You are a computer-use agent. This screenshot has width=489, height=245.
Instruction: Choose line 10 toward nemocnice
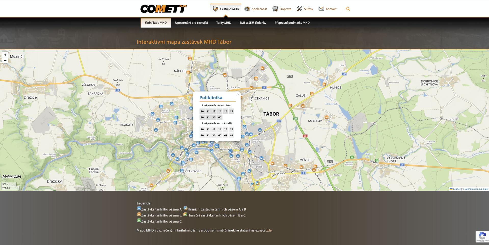coord(202,111)
